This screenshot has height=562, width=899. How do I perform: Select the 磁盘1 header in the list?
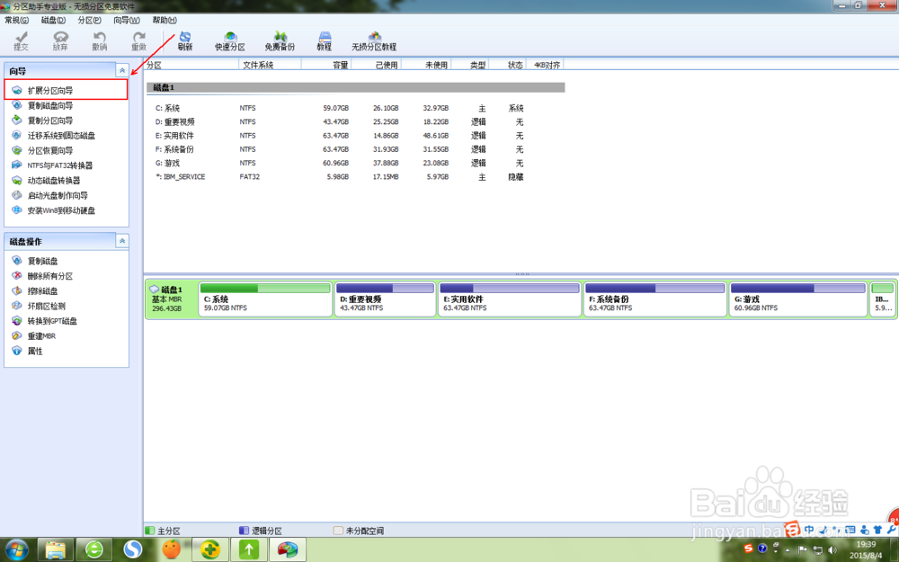click(355, 87)
